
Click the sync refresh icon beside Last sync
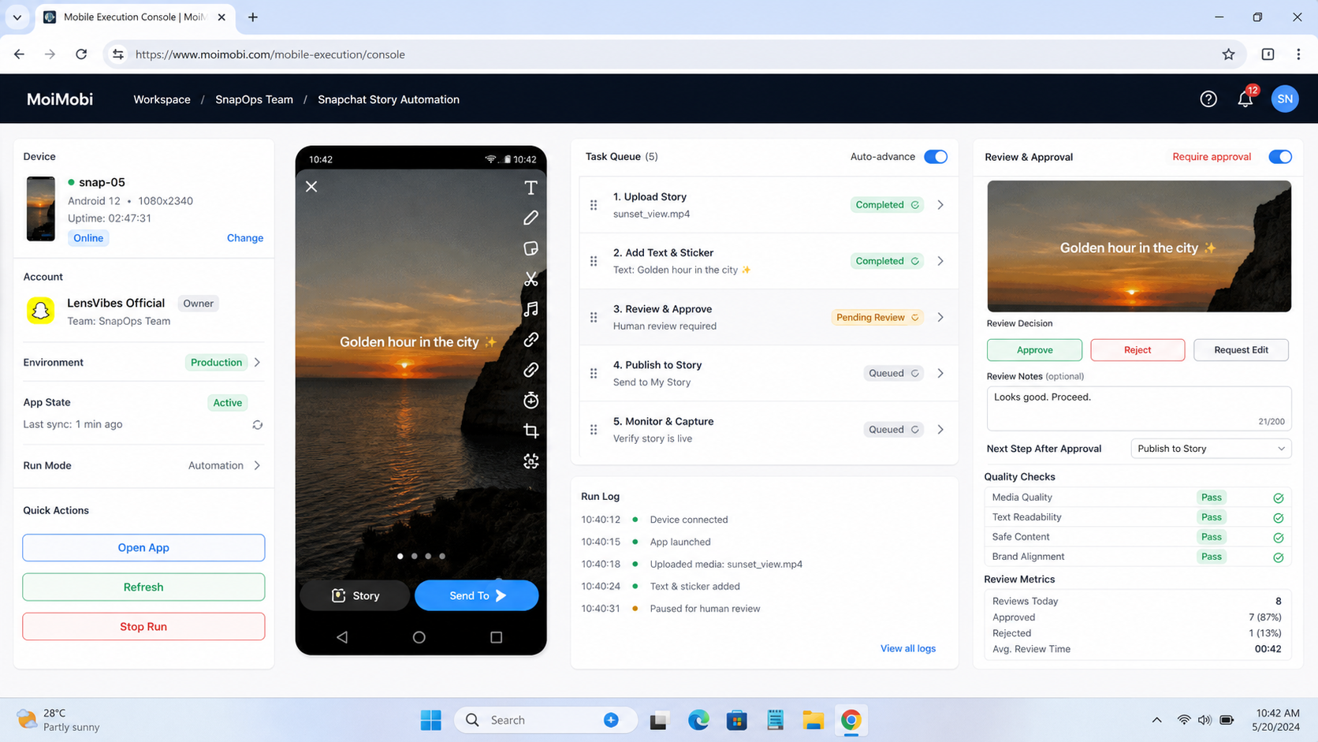pyautogui.click(x=257, y=425)
